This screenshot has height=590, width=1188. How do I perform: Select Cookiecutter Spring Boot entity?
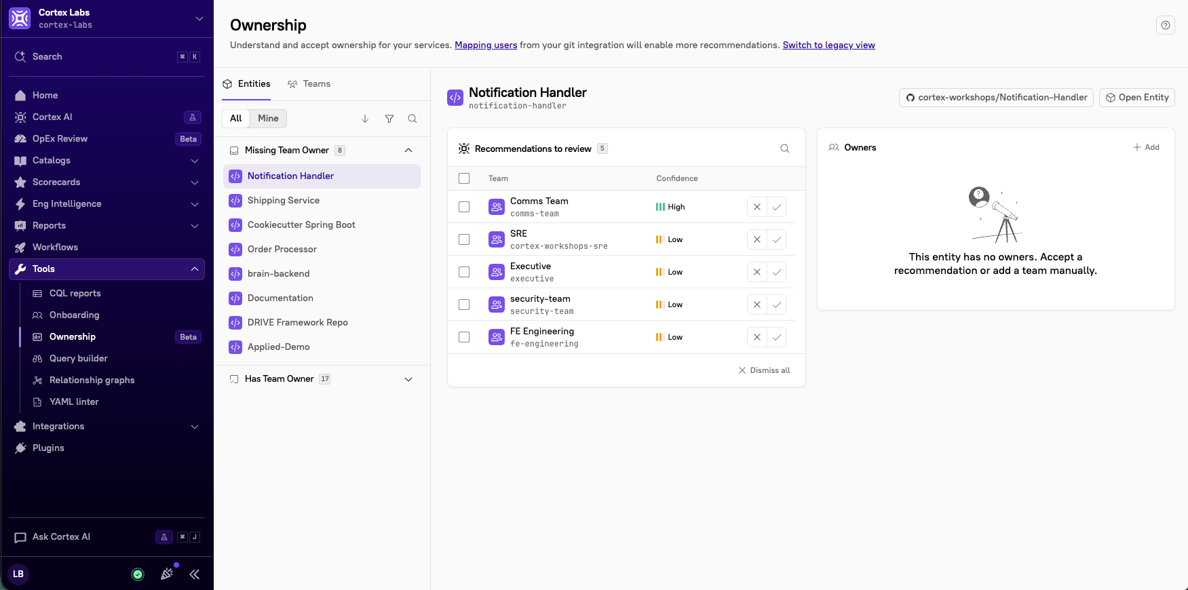coord(322,225)
